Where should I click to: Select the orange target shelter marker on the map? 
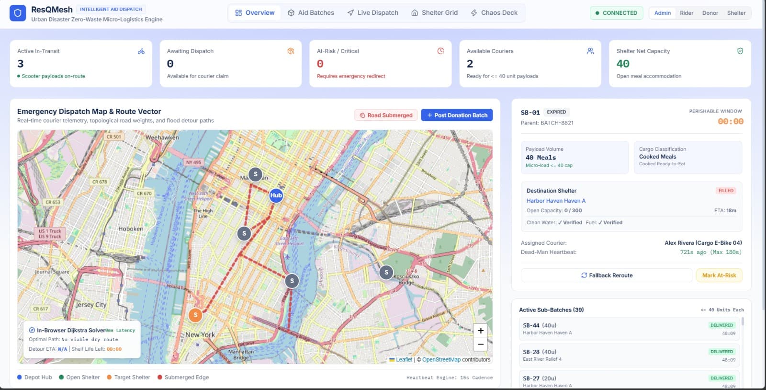tap(195, 315)
